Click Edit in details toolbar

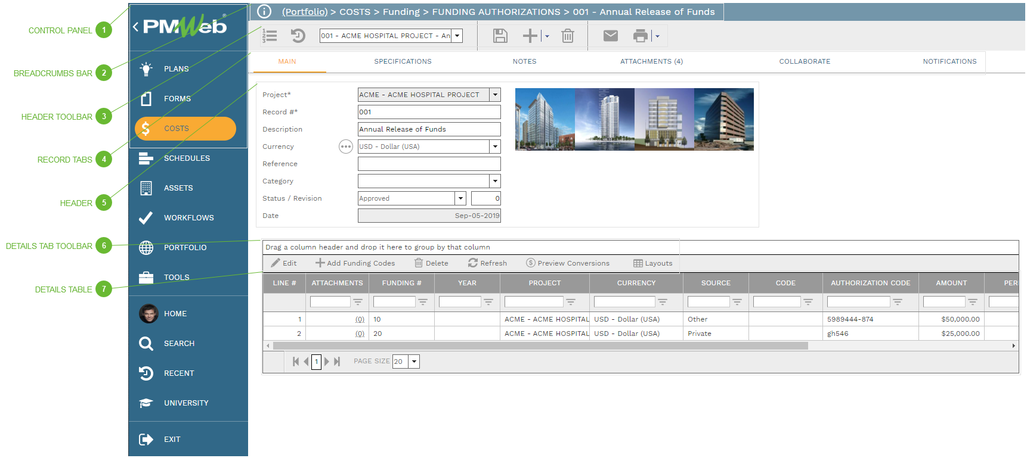(x=284, y=263)
